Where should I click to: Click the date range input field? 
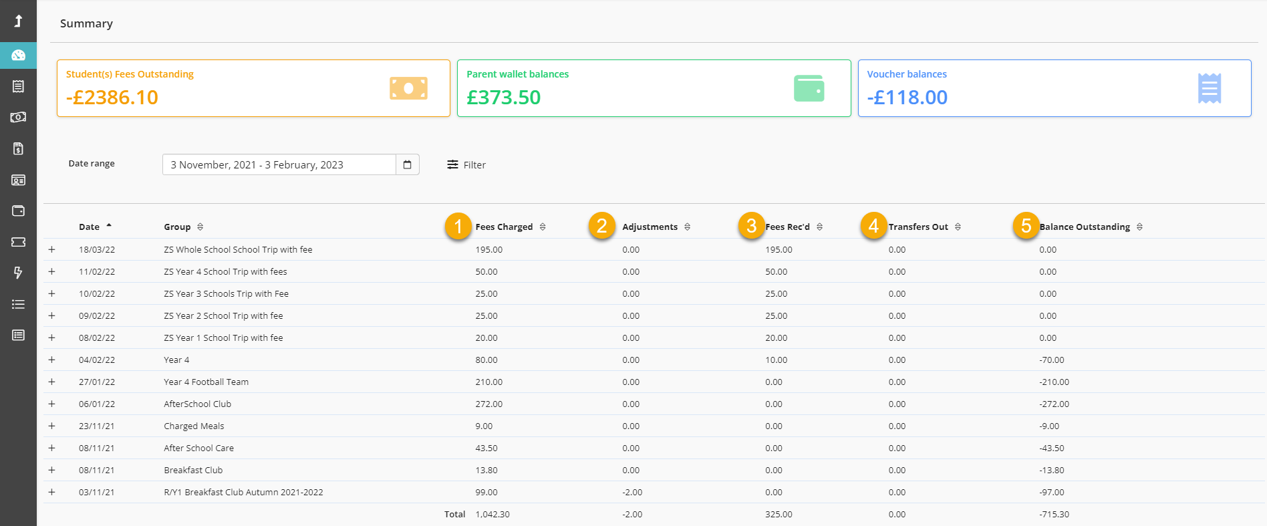[279, 164]
